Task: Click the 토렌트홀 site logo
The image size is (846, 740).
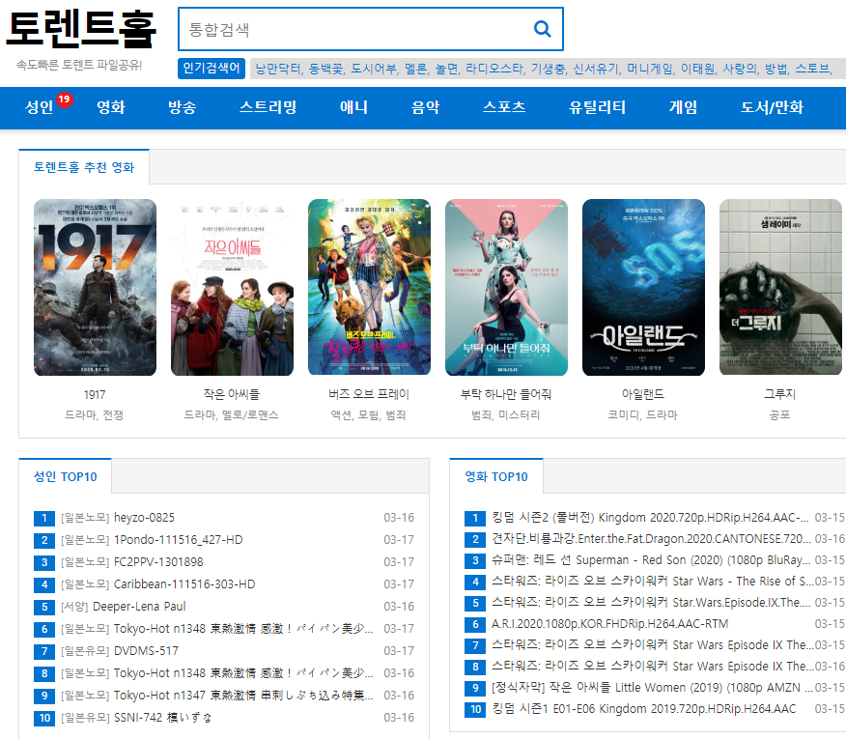Action: pyautogui.click(x=81, y=29)
